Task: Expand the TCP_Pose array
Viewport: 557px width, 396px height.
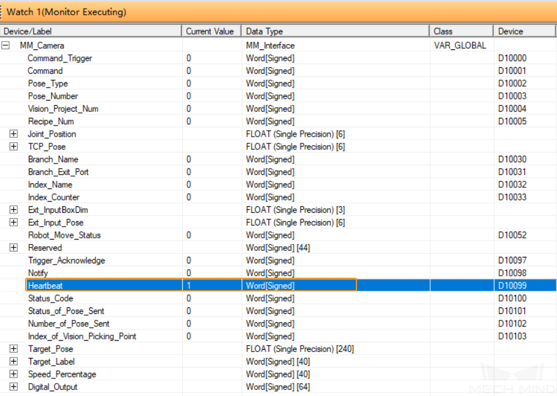Action: coord(14,146)
